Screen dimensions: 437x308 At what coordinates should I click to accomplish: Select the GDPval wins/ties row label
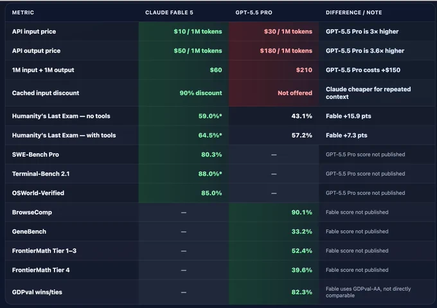point(37,292)
